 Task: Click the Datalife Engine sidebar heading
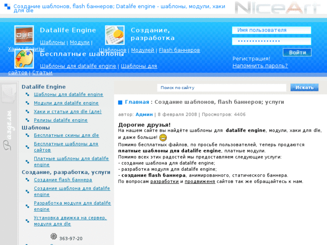point(44,87)
